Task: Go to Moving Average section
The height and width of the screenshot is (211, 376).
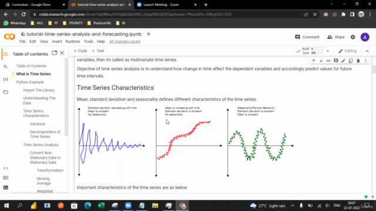Action: coord(43,181)
